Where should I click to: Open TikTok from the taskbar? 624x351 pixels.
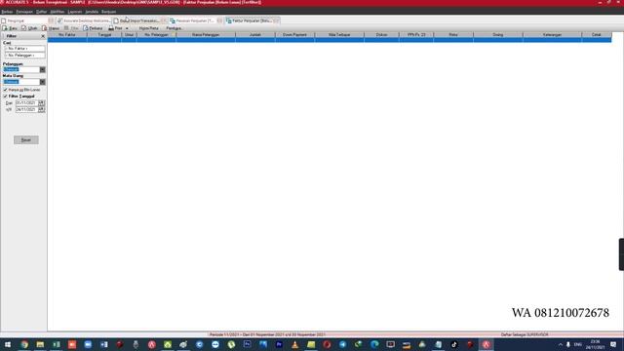[454, 344]
